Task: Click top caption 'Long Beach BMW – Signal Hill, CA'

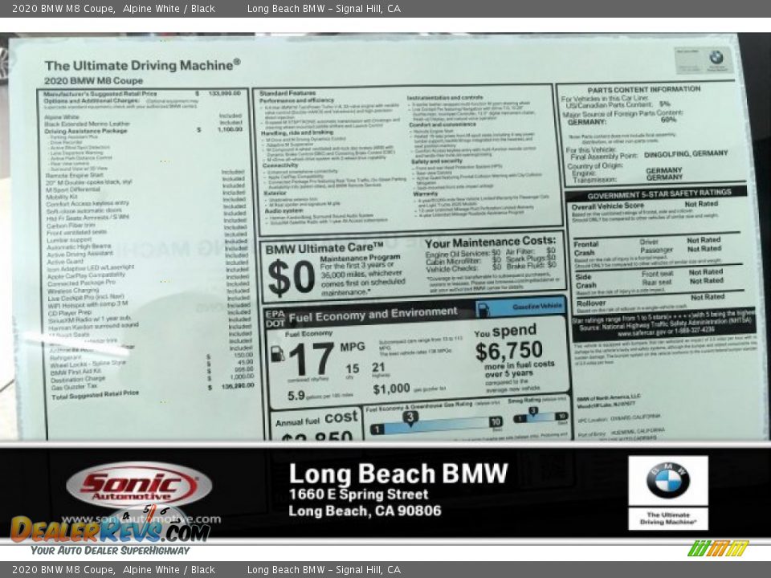Action: tap(324, 8)
